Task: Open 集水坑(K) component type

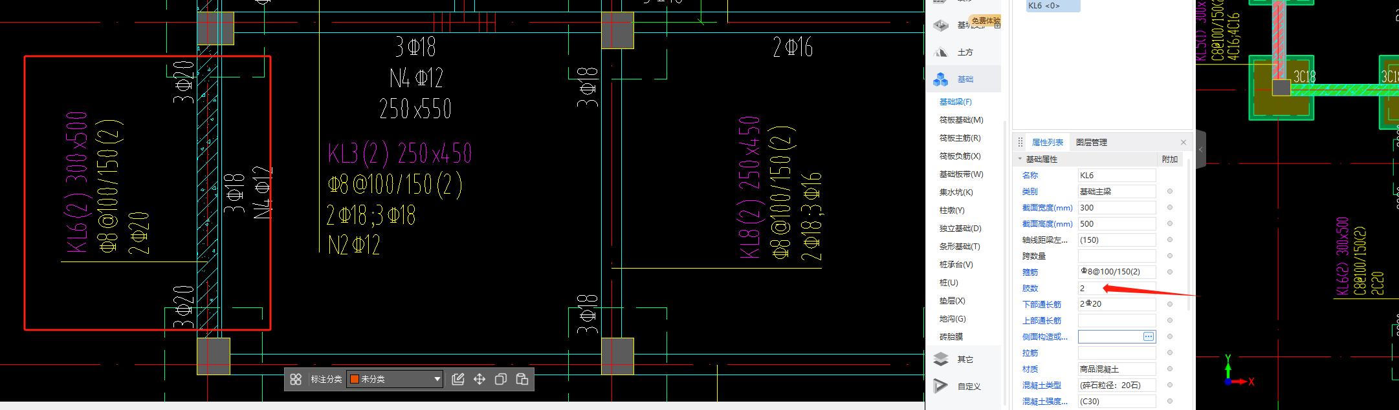Action: coord(956,192)
